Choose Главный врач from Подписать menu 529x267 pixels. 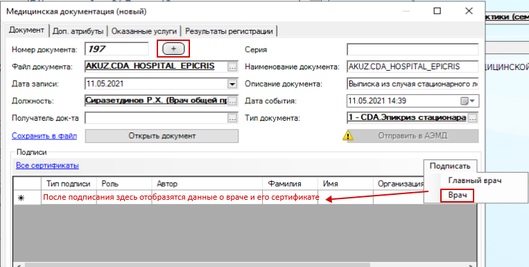point(474,180)
